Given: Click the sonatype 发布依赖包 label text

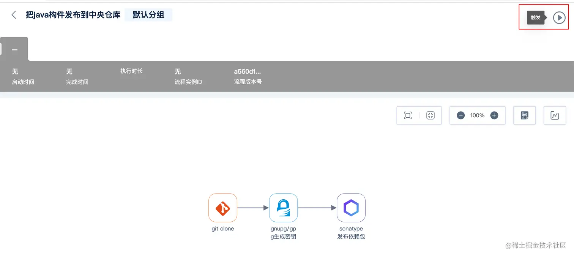Looking at the screenshot, I should click(x=351, y=233).
